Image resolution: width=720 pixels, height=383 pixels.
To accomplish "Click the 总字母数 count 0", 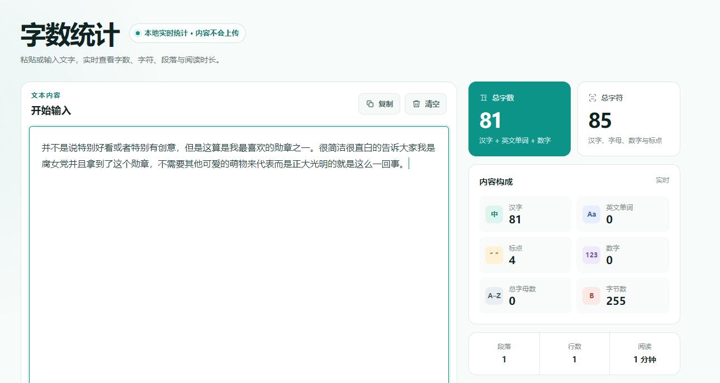I will [512, 301].
